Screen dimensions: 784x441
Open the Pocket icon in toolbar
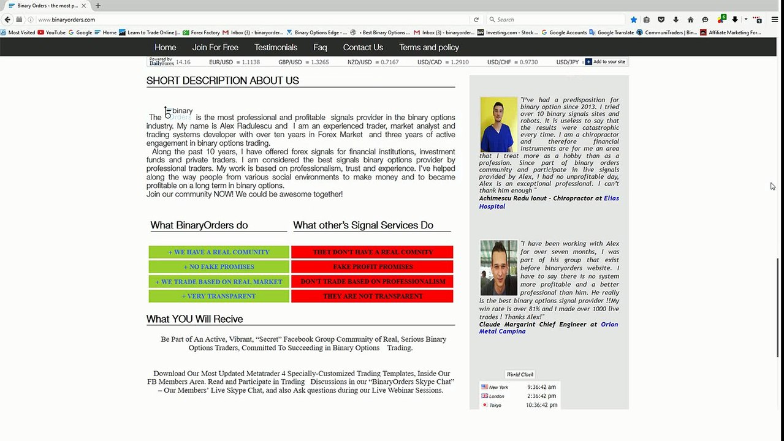click(x=661, y=20)
